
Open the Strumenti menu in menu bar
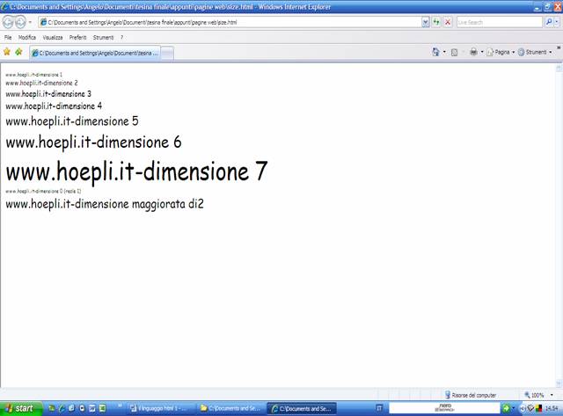(103, 37)
